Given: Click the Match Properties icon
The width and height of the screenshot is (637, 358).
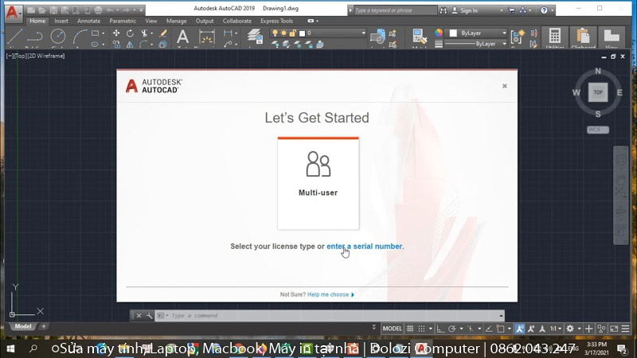Looking at the screenshot, I should coord(419,37).
